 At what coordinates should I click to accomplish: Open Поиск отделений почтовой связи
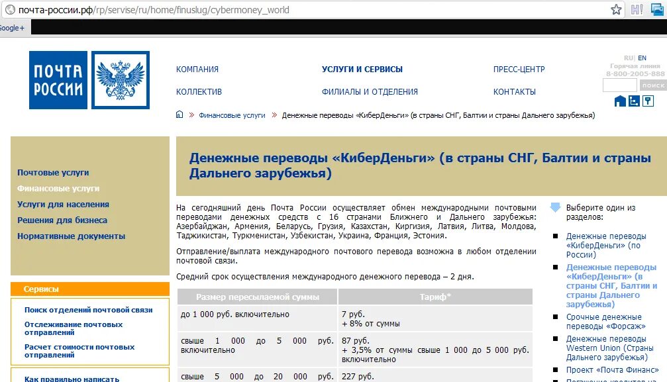(x=89, y=310)
